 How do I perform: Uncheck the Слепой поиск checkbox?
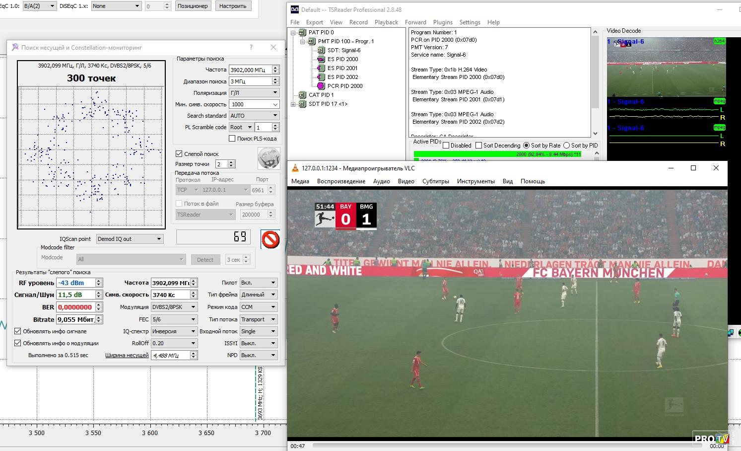pos(179,154)
